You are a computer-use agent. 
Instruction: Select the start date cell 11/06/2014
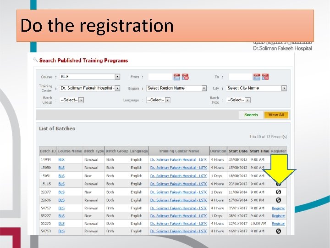click(x=238, y=192)
